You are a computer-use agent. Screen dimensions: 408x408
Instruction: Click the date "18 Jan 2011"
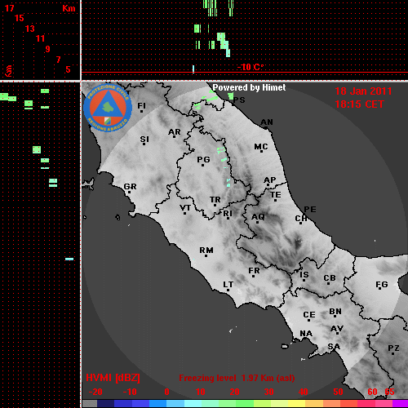(x=363, y=91)
